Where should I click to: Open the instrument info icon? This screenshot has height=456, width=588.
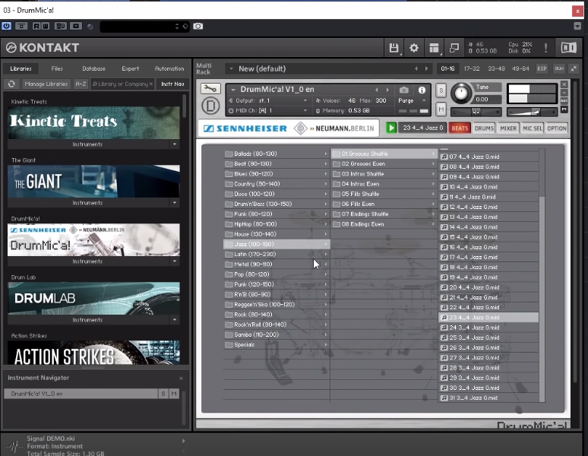click(422, 90)
